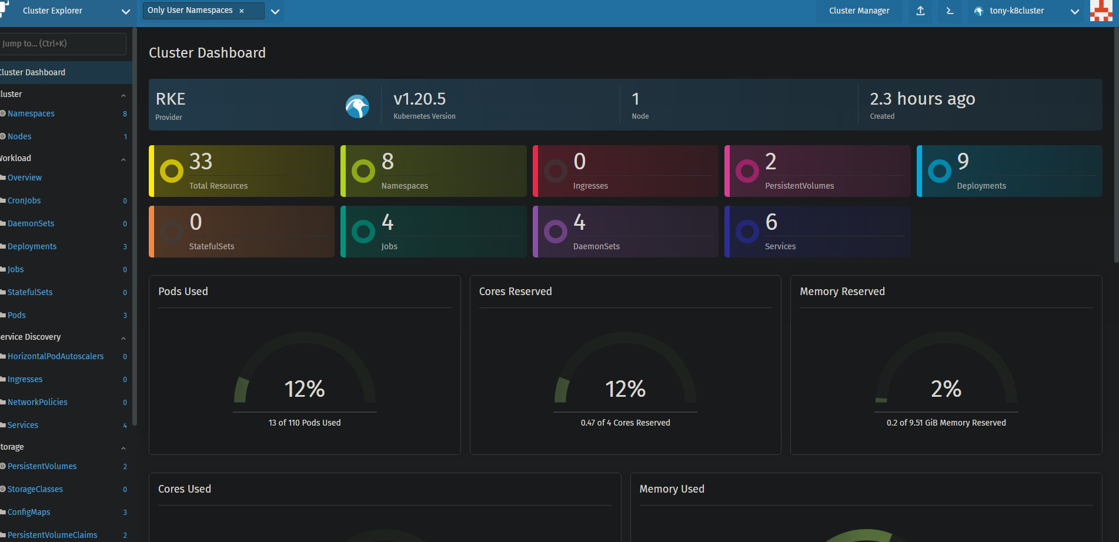Click the Memory Reserved gauge

click(946, 368)
